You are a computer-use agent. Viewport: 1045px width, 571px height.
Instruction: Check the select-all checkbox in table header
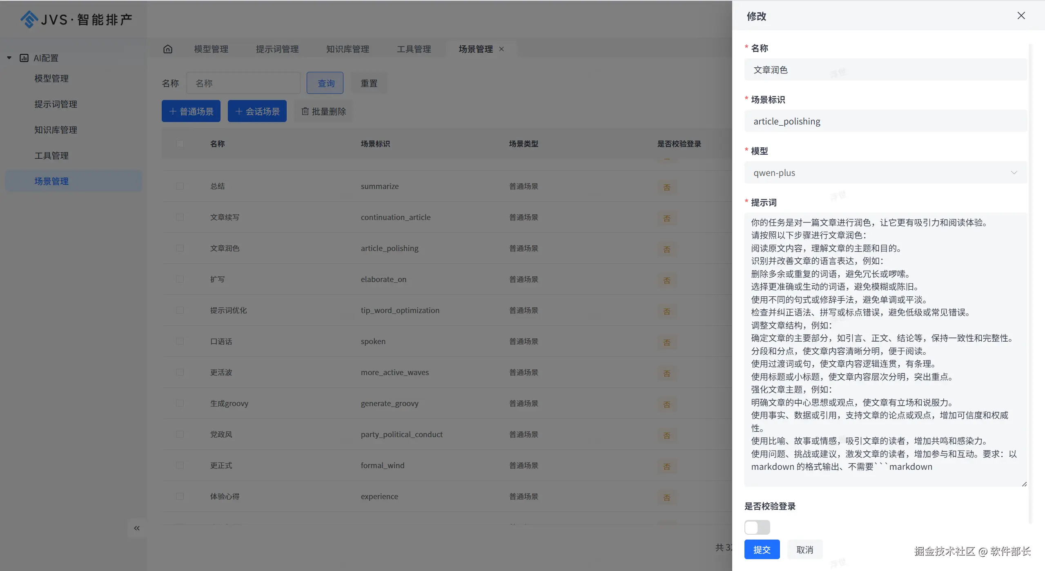[180, 144]
